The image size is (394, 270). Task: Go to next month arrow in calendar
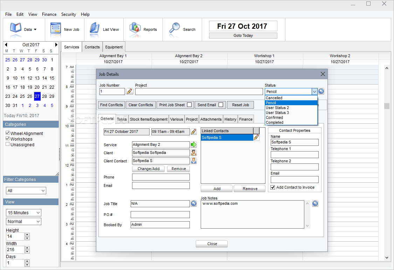[x=56, y=45]
